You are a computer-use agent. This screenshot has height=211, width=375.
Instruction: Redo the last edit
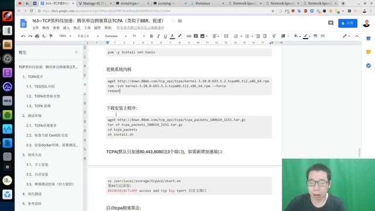[30, 36]
